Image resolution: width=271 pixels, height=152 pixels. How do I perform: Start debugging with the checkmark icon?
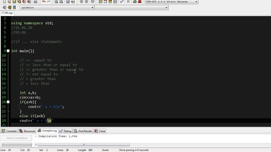pyautogui.click(x=122, y=2)
